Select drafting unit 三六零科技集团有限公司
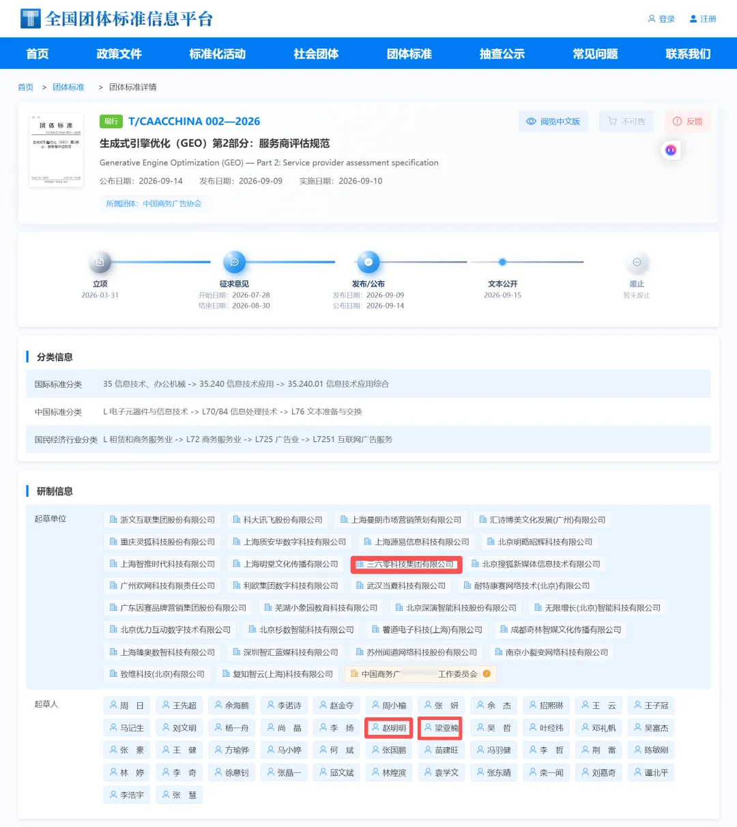This screenshot has width=737, height=827. (x=406, y=564)
